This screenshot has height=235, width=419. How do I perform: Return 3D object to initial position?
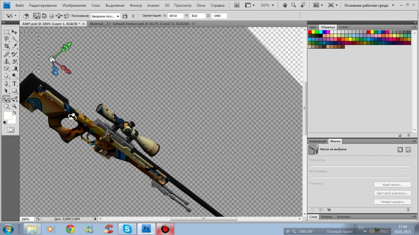(x=26, y=16)
